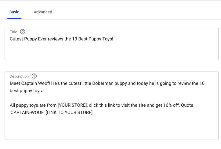Click the '[LINK TO YOUR STORE]' placeholder
The image size is (221, 149).
[69, 113]
